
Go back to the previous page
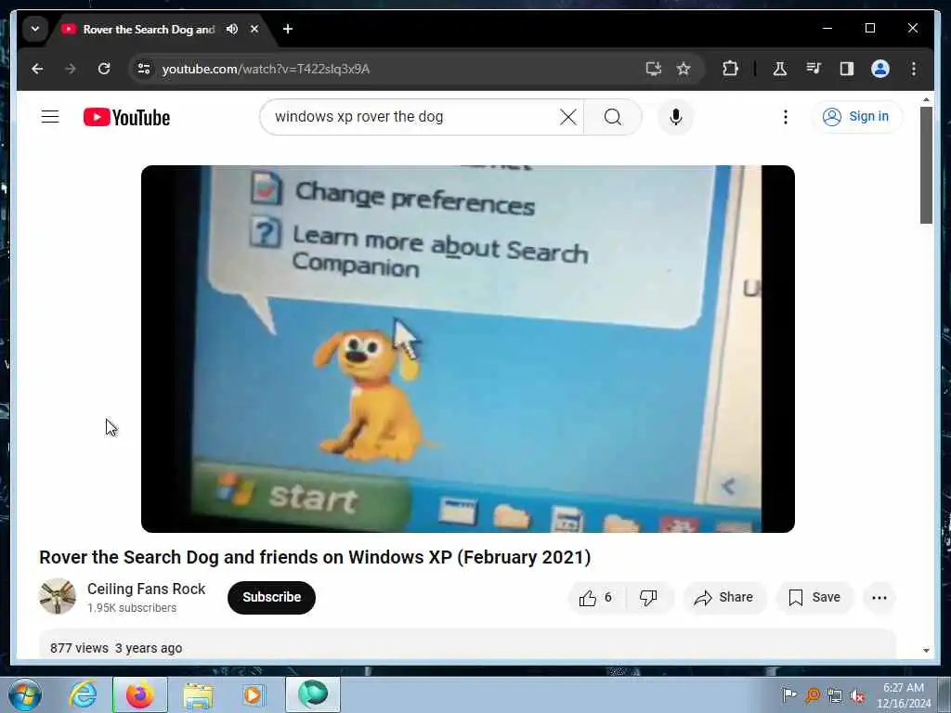point(37,69)
